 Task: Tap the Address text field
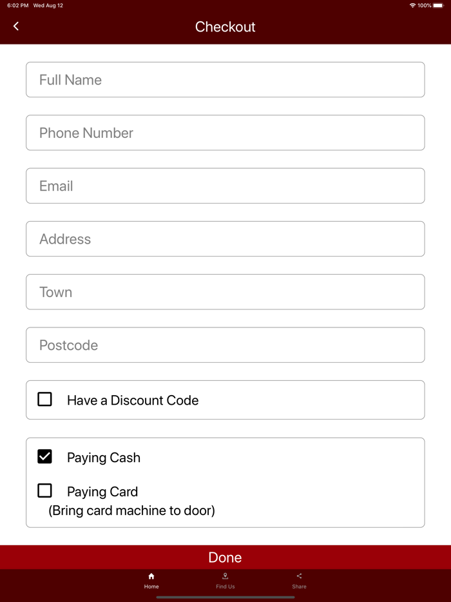click(225, 239)
